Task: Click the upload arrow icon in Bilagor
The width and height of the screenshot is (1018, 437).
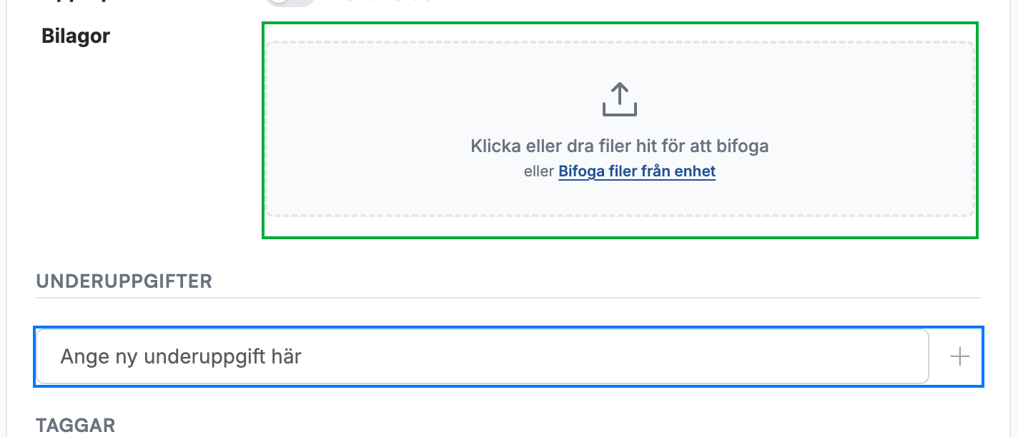Action: coord(619,99)
